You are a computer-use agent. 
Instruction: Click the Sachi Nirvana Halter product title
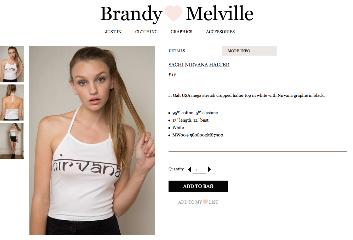click(x=199, y=65)
